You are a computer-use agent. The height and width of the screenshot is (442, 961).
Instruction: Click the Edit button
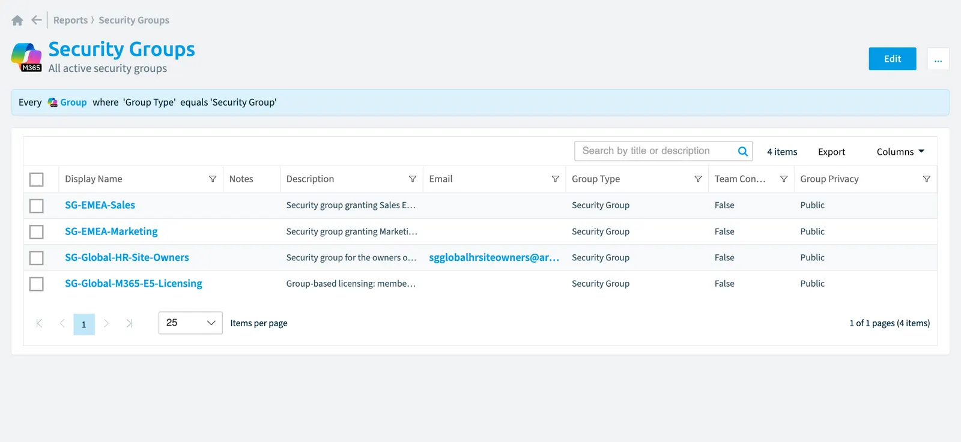tap(893, 59)
